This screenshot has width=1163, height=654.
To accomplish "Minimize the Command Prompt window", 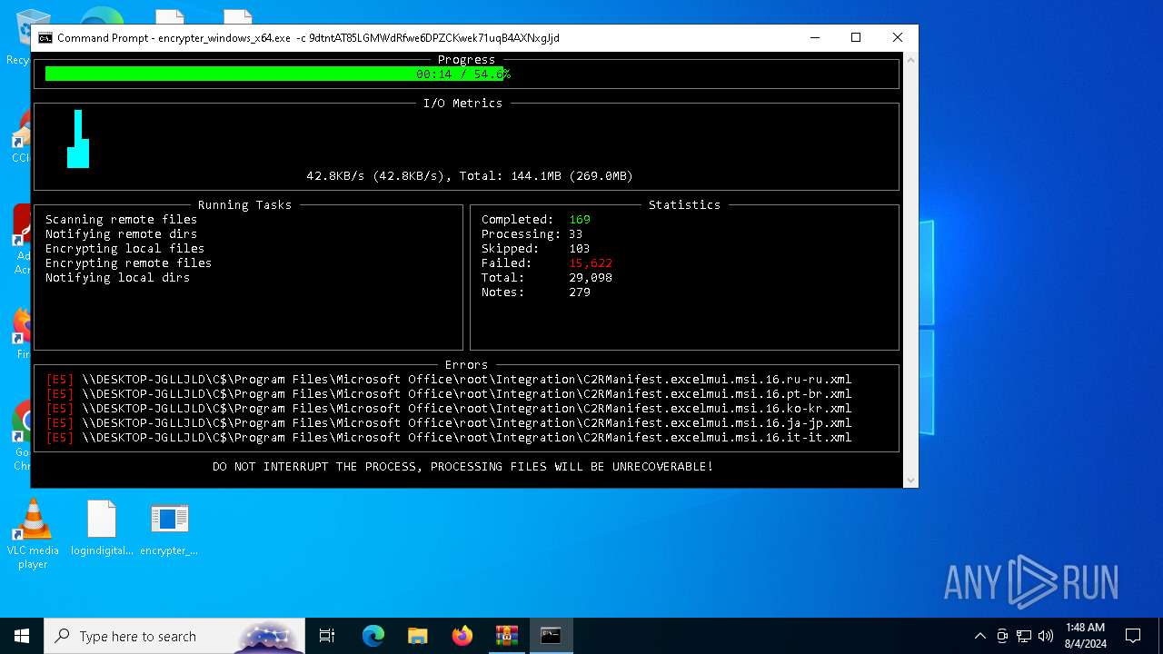I will pyautogui.click(x=814, y=37).
